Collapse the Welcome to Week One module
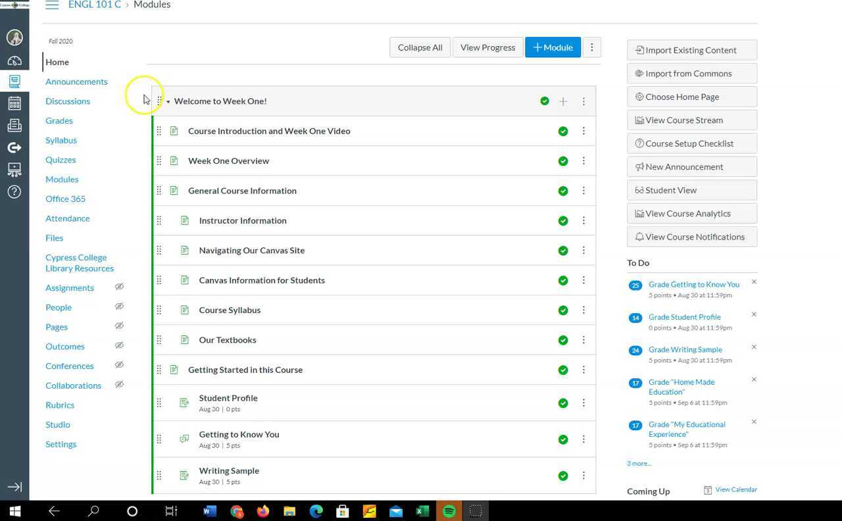The height and width of the screenshot is (521, 842). (x=168, y=101)
